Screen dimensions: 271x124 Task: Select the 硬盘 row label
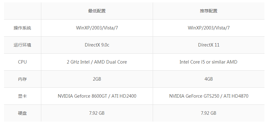tap(22, 113)
